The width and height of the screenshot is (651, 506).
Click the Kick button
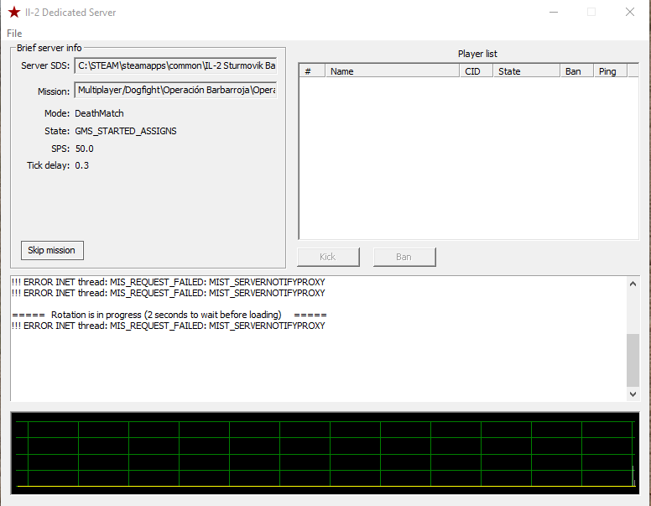pyautogui.click(x=328, y=257)
